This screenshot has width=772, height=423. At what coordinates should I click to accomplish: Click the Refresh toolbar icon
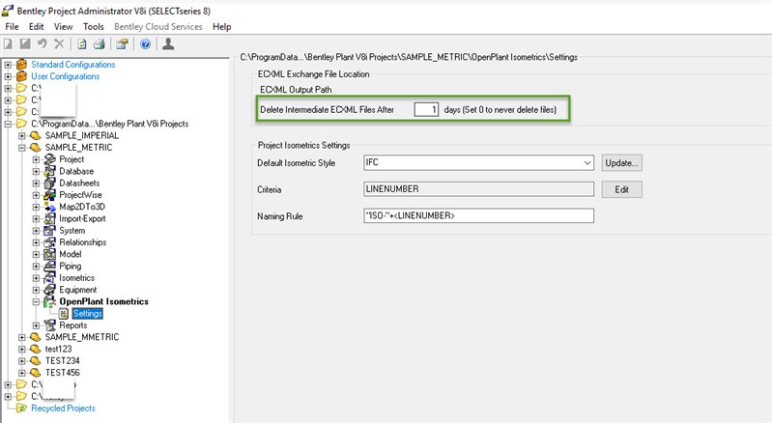pyautogui.click(x=82, y=44)
